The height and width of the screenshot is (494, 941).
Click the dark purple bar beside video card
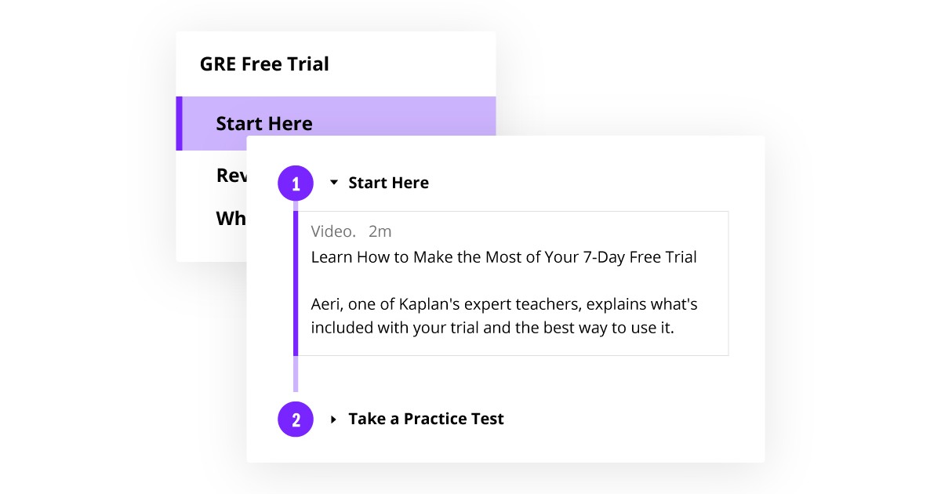pos(296,282)
